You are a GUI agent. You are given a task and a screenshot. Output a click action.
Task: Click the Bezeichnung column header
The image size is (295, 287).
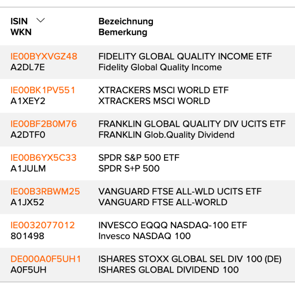(x=126, y=21)
